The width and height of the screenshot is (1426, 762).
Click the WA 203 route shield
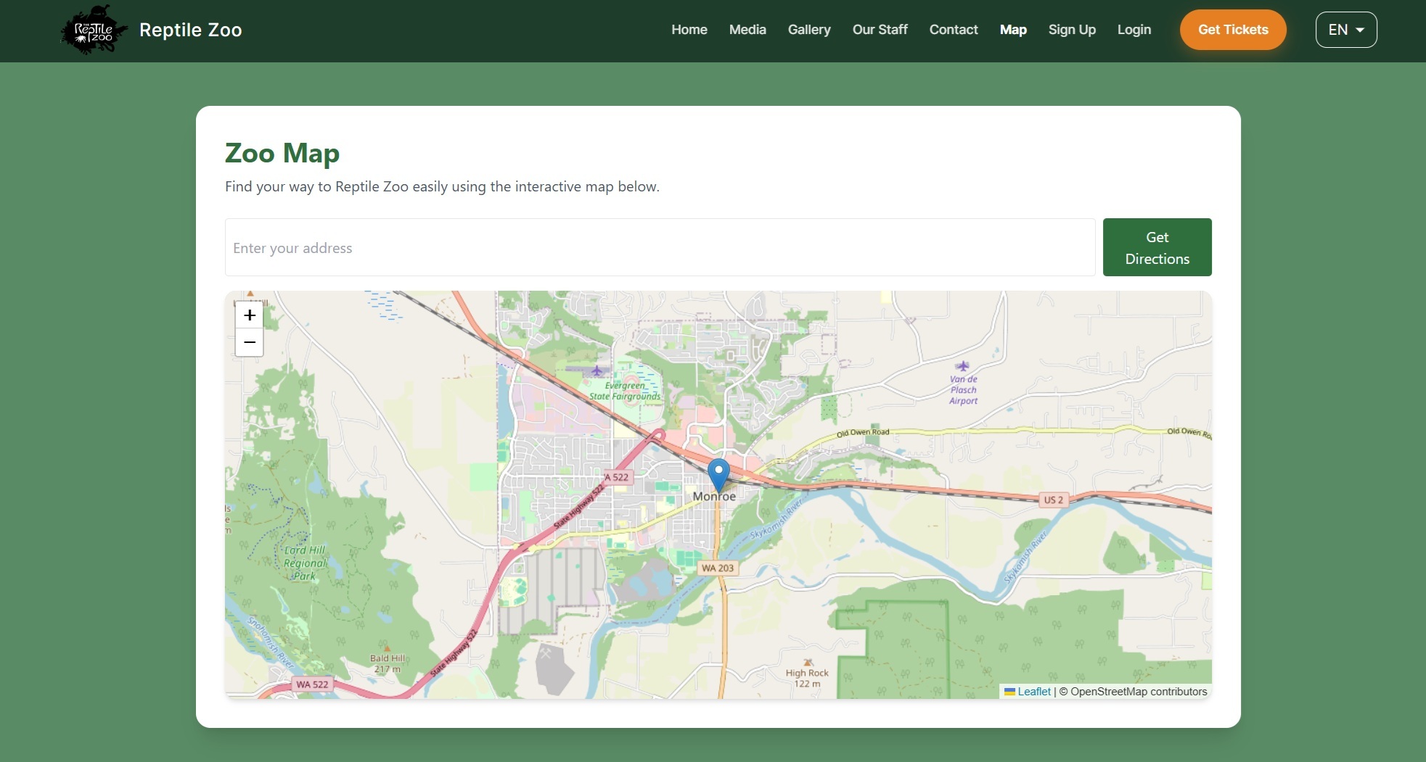(717, 568)
